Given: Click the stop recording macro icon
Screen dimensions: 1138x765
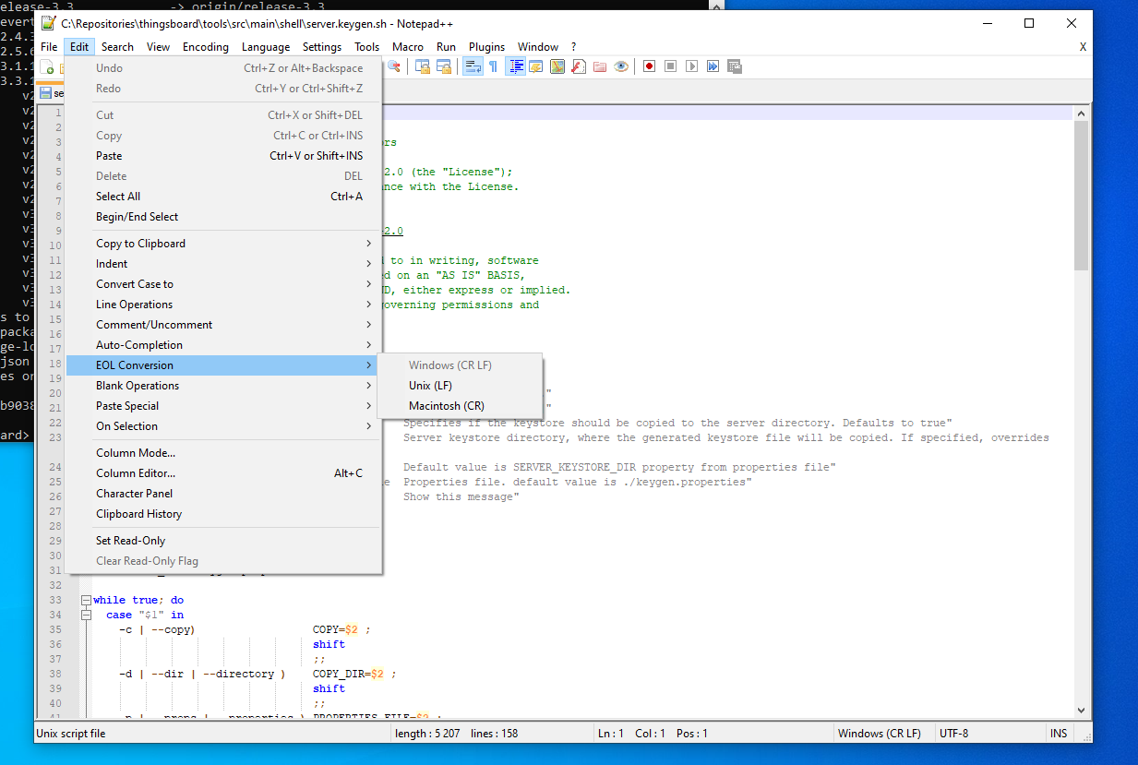Looking at the screenshot, I should [670, 66].
